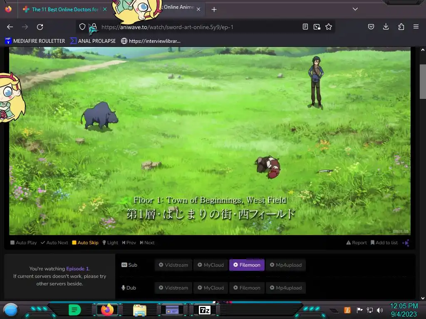Open the Pocket save icon
The height and width of the screenshot is (319, 426).
(371, 27)
